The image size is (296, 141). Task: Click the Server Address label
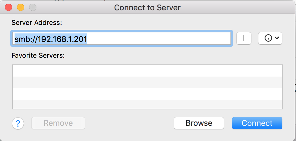coord(36,23)
